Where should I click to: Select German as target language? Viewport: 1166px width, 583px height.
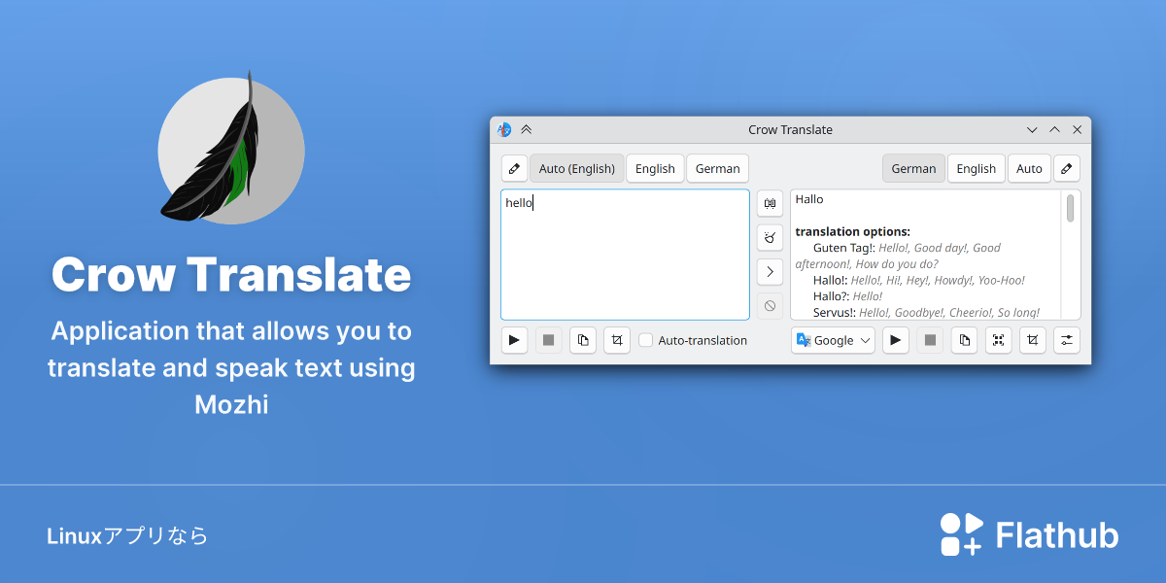(913, 168)
